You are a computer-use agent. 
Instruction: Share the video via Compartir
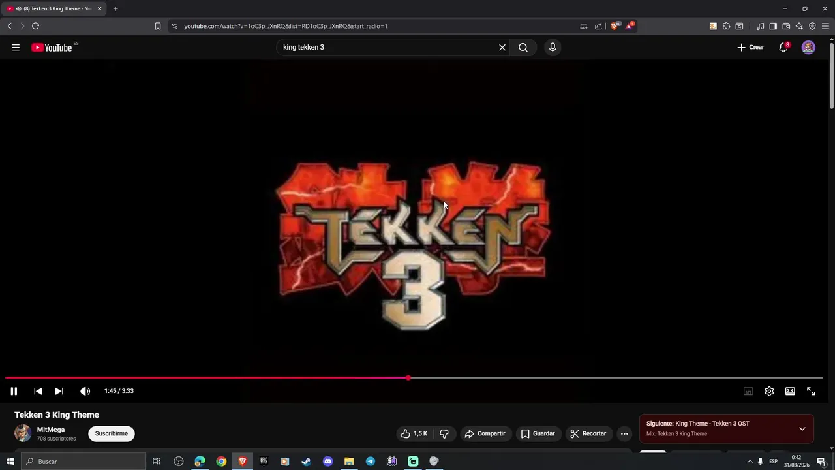485,433
